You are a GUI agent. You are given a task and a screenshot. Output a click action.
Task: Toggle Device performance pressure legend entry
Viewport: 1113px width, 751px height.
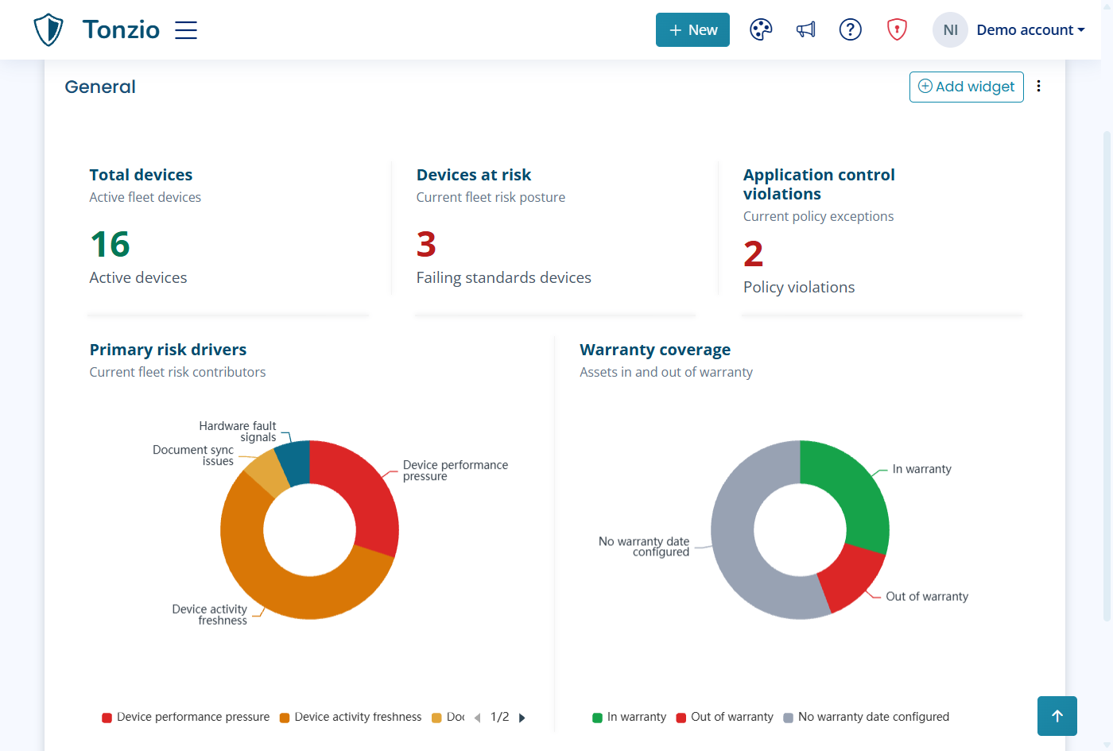[x=186, y=717]
